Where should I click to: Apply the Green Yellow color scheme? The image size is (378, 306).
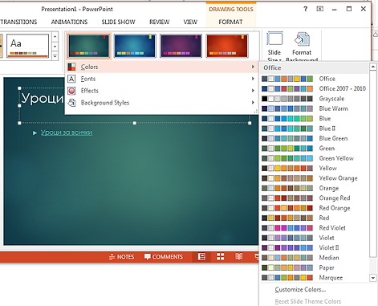coord(315,158)
